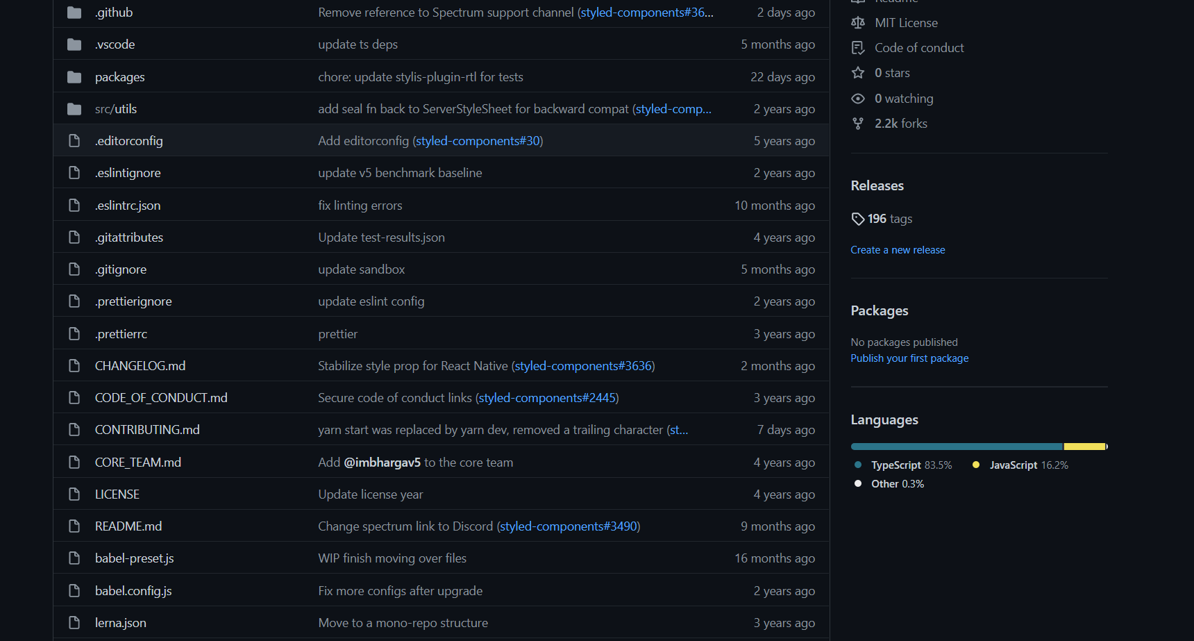
Task: Click the eye icon next to 0 watching
Action: click(858, 99)
